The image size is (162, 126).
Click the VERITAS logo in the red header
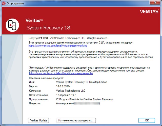point(149,11)
